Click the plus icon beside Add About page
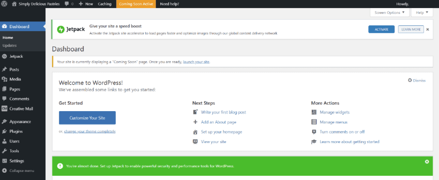Image resolution: width=439 pixels, height=180 pixels. pyautogui.click(x=195, y=122)
